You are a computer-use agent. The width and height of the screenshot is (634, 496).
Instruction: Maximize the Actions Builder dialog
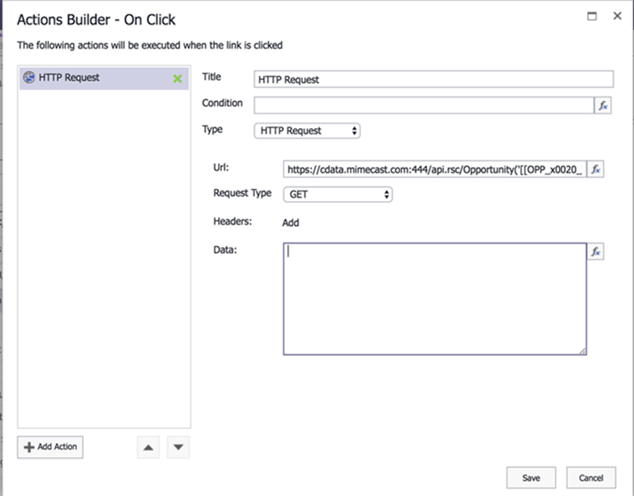(x=592, y=16)
